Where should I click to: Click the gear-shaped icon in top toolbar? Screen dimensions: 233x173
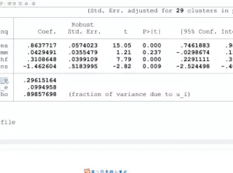point(33,4)
